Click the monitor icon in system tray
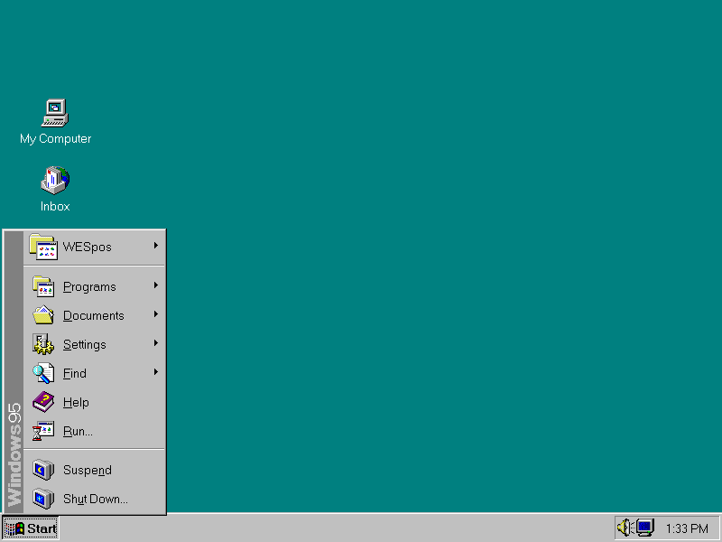Screen dimensions: 722x542 point(645,528)
